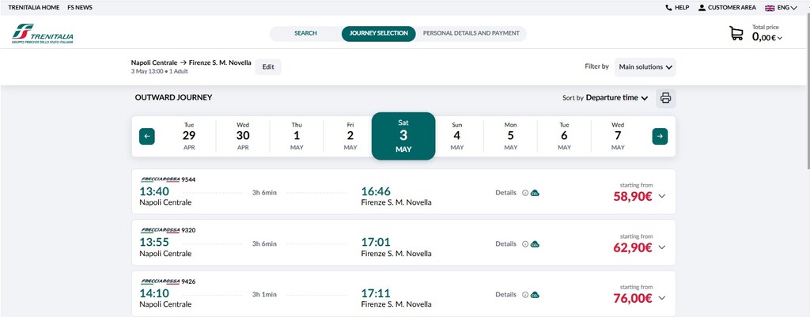Select Sat 3 May date

(403, 136)
